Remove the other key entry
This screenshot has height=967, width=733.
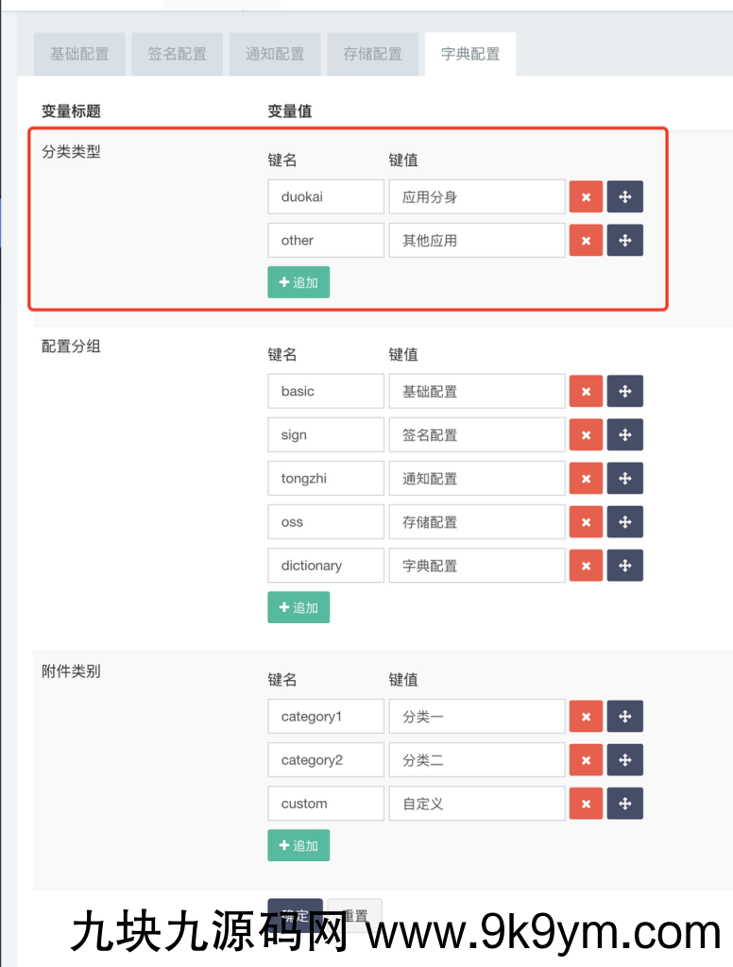[x=586, y=240]
